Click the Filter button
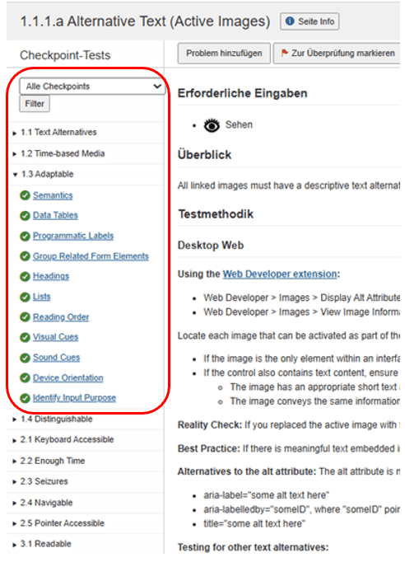The height and width of the screenshot is (567, 405). click(x=35, y=104)
